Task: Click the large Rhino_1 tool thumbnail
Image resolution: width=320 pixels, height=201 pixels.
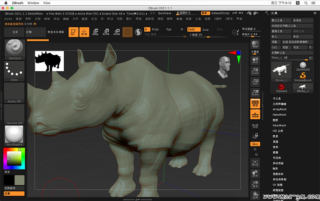Action: [x=281, y=71]
